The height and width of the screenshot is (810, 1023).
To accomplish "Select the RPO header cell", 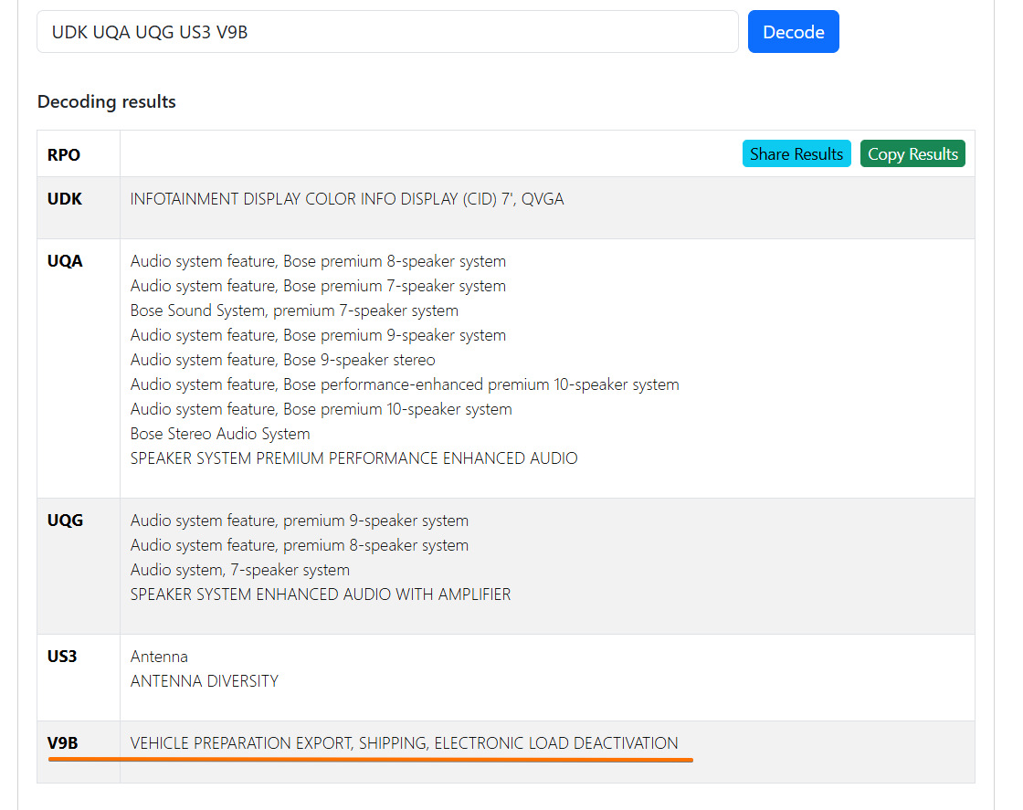I will (x=79, y=154).
